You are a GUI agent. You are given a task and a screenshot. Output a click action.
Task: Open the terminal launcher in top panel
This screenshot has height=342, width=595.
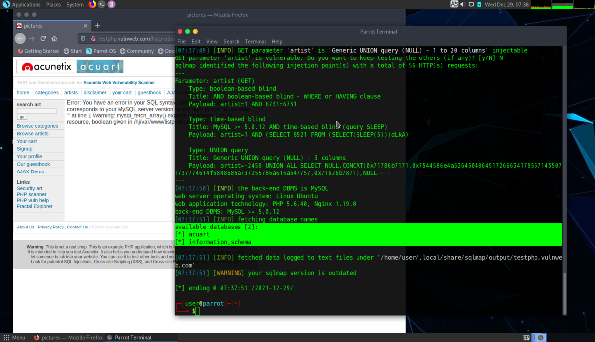(102, 4)
